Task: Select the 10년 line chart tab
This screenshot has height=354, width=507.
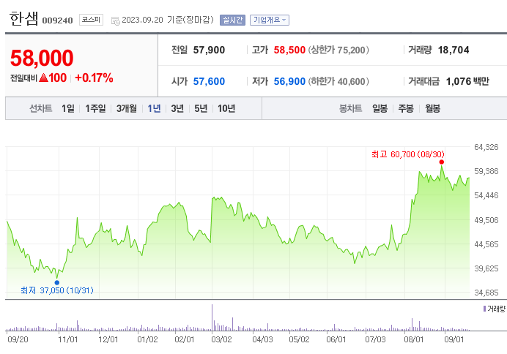Action: (x=226, y=108)
